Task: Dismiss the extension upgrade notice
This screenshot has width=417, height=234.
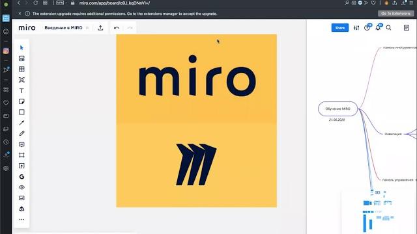Action: 20,13
